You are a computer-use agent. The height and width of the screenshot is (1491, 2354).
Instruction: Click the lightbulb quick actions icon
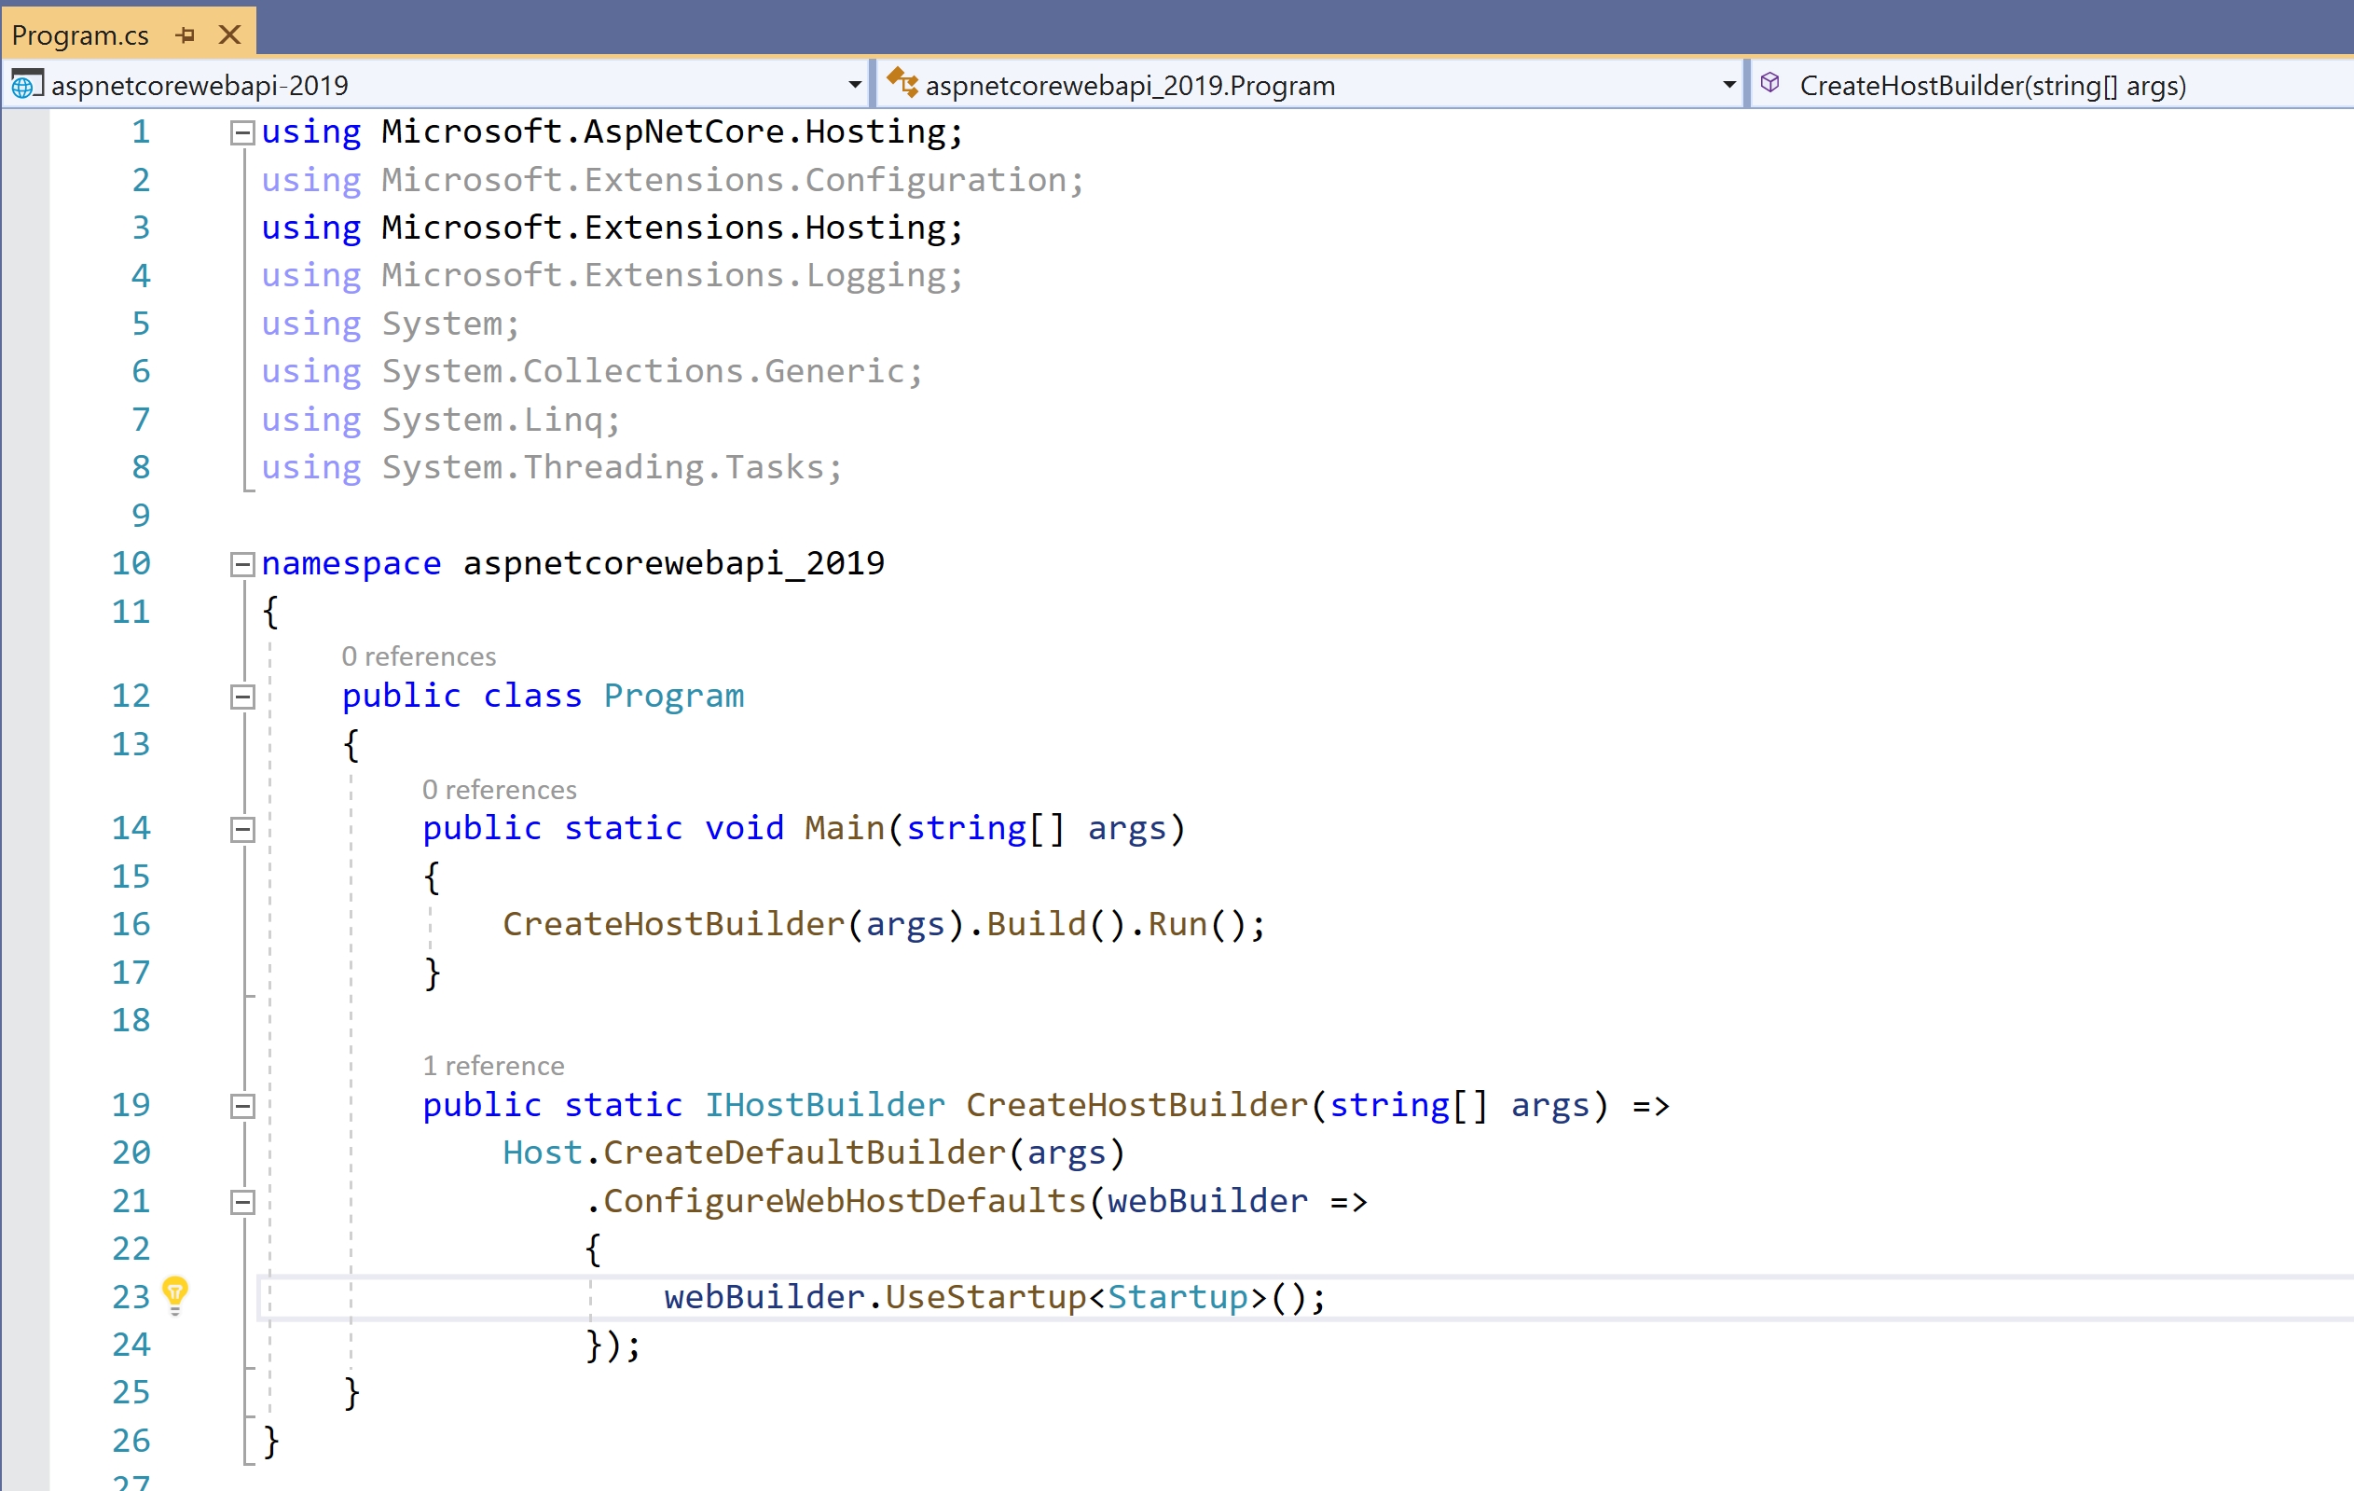pyautogui.click(x=174, y=1292)
